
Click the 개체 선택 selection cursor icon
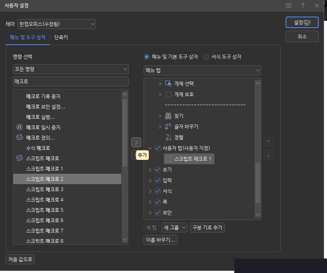(x=168, y=84)
